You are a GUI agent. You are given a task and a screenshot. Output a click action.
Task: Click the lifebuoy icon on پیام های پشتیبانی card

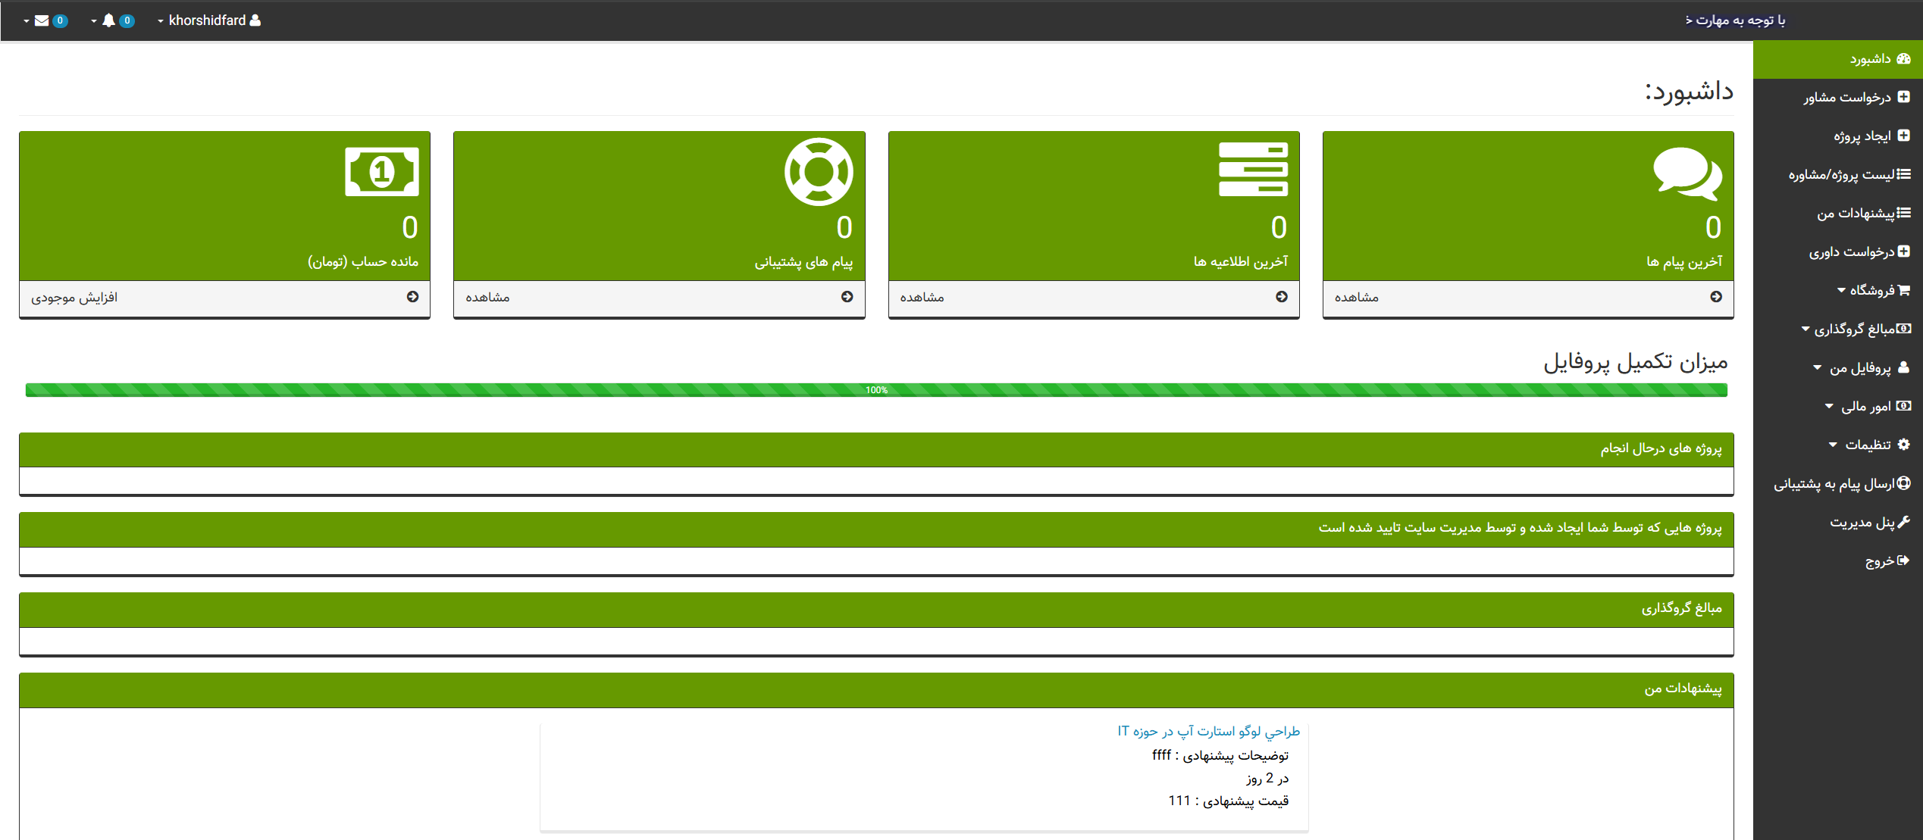point(819,171)
